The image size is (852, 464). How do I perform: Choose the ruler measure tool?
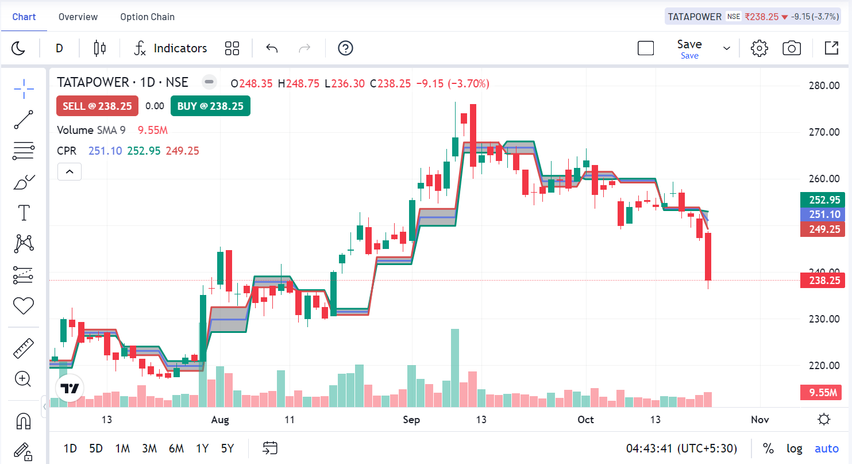[x=24, y=348]
